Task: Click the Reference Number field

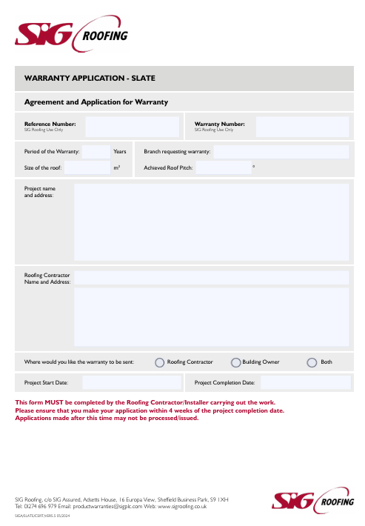Action: click(x=132, y=127)
